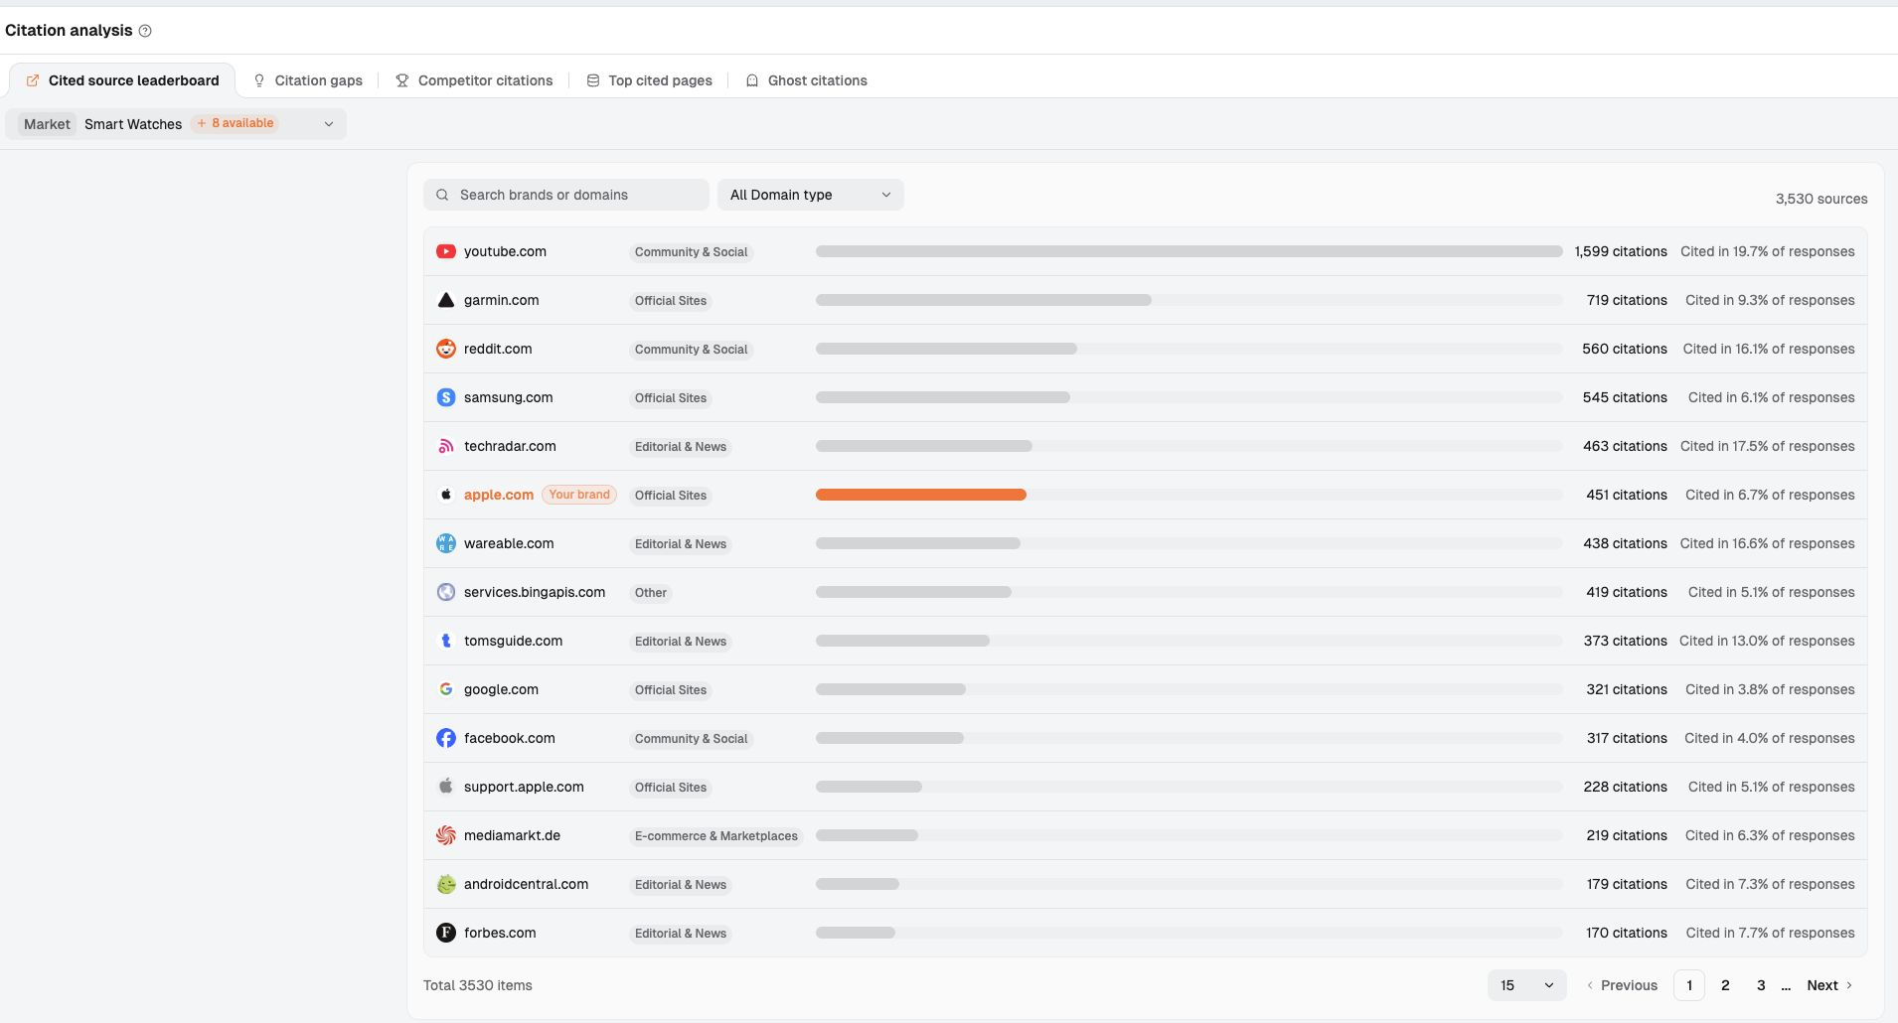This screenshot has width=1898, height=1023.
Task: Click the tomsguide.com logo icon
Action: click(446, 642)
